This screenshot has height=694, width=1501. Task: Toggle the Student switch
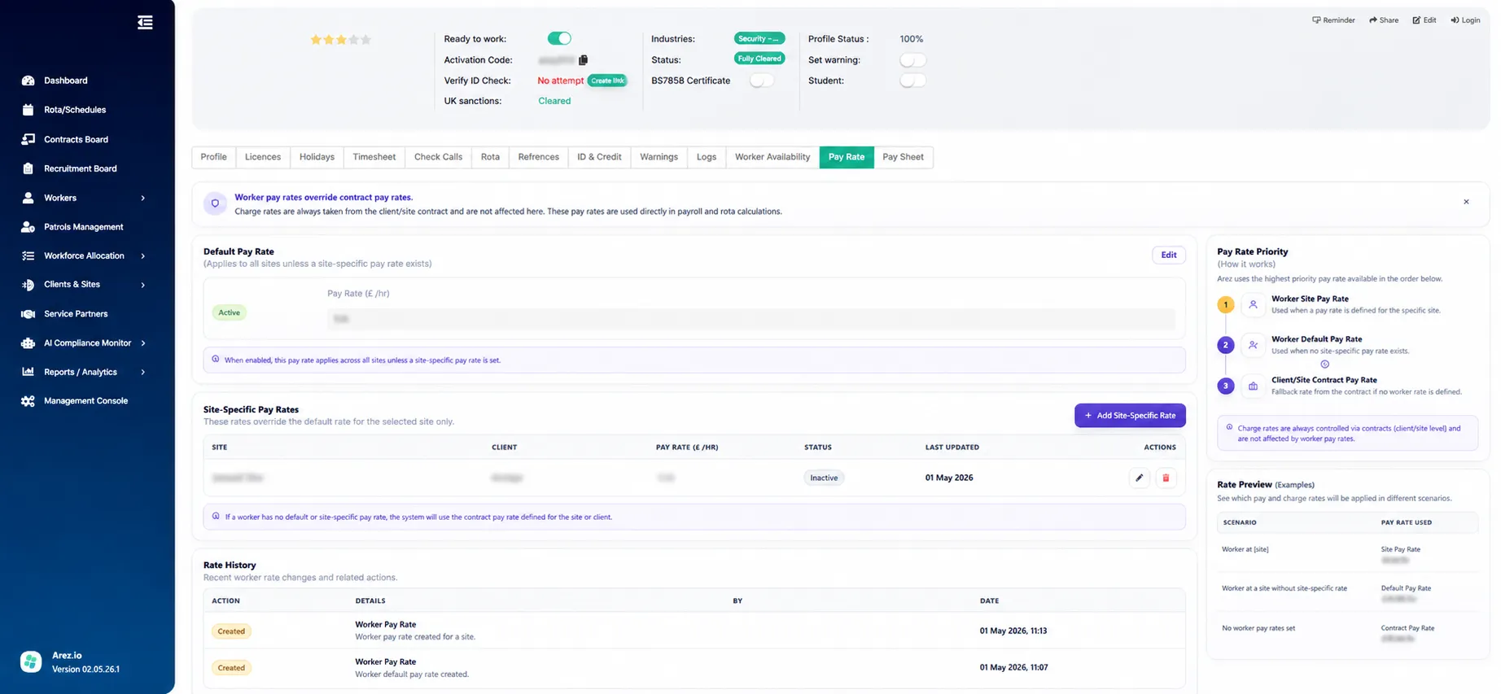(912, 81)
